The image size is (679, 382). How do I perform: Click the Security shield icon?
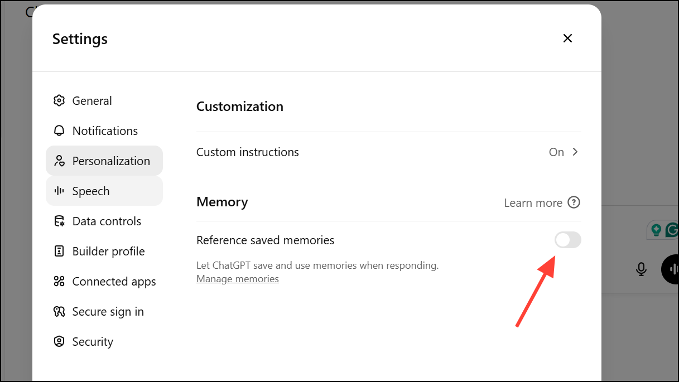pos(59,342)
